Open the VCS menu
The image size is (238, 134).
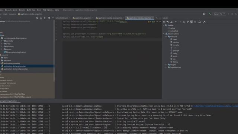[x=44, y=10]
